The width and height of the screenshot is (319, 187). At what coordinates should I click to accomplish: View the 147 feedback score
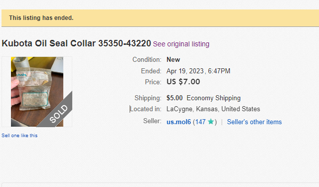coord(200,122)
